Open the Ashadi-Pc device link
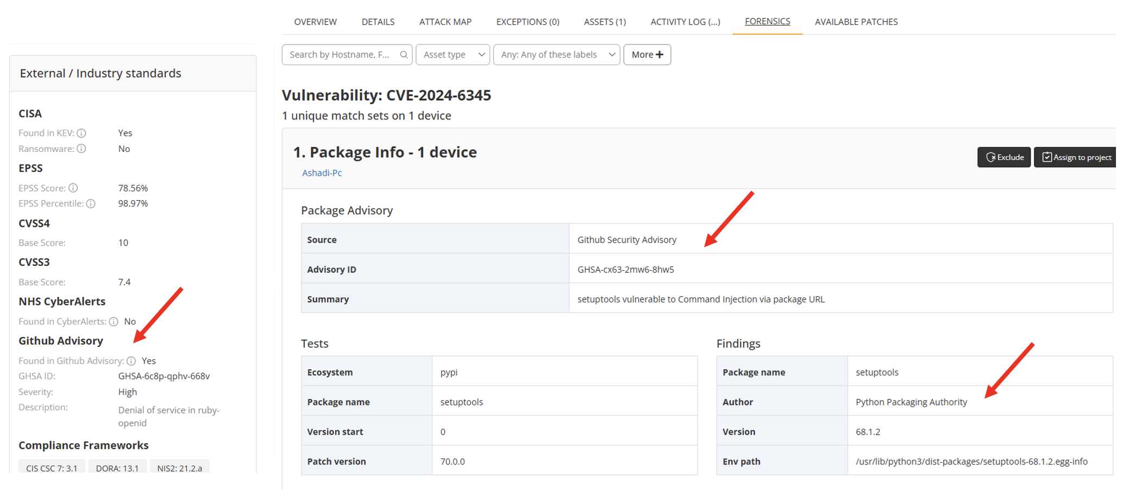This screenshot has height=496, width=1129. tap(322, 173)
